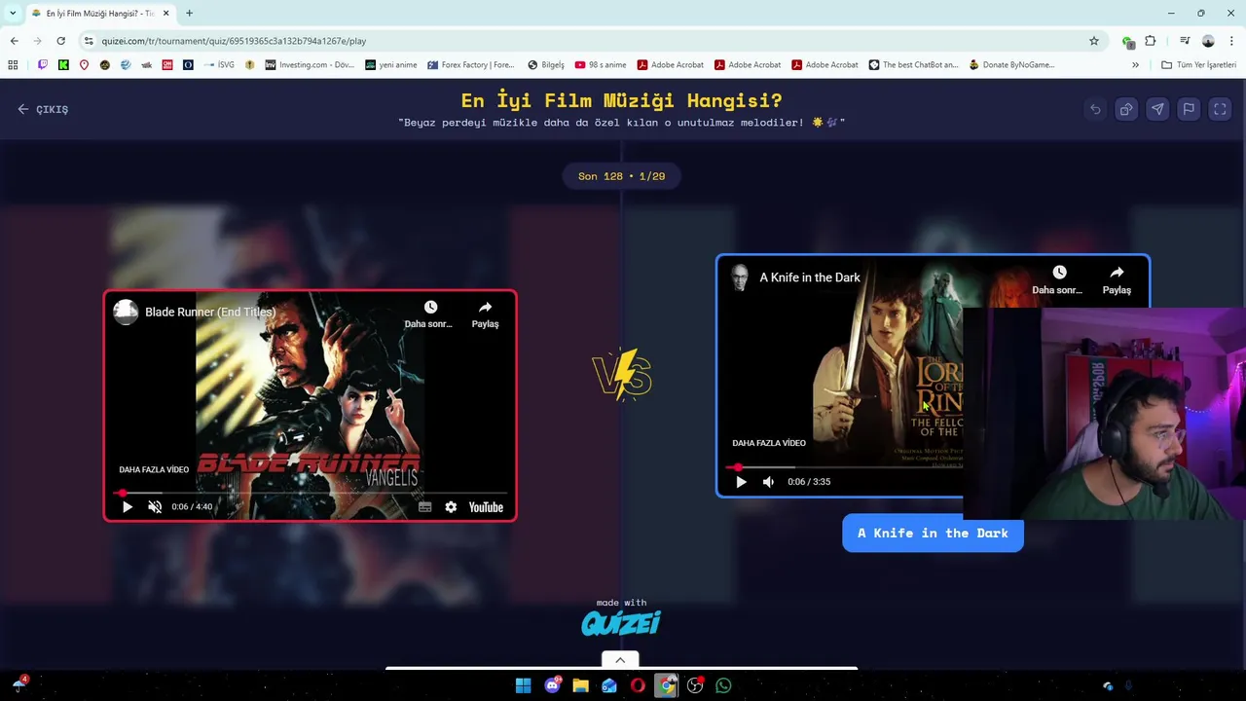Click the flag report icon
Image resolution: width=1246 pixels, height=701 pixels.
[x=1189, y=109]
